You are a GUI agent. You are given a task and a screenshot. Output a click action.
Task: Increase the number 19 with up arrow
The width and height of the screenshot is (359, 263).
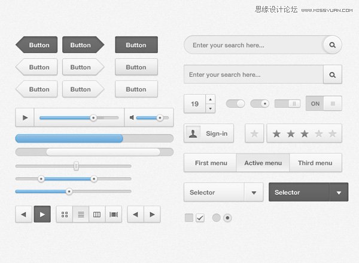(x=210, y=100)
